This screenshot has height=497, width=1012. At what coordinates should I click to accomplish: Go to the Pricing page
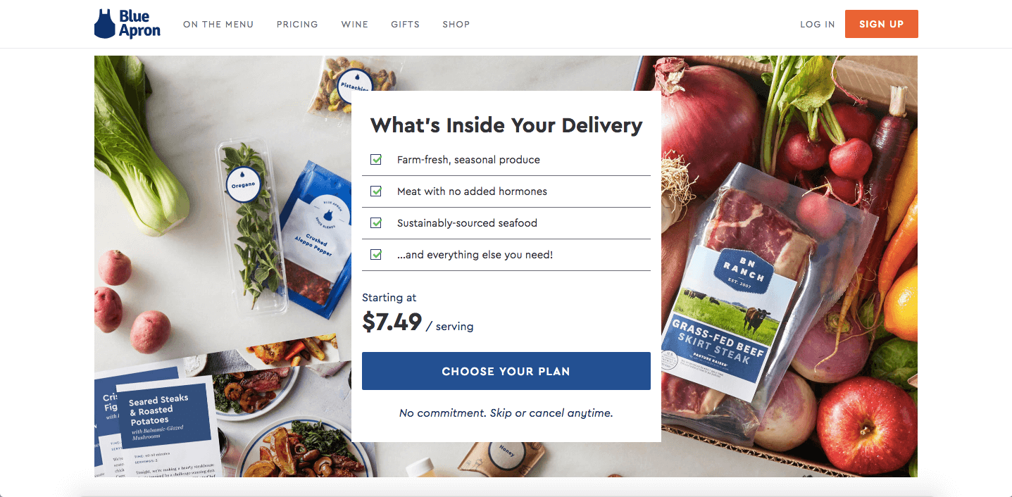297,24
